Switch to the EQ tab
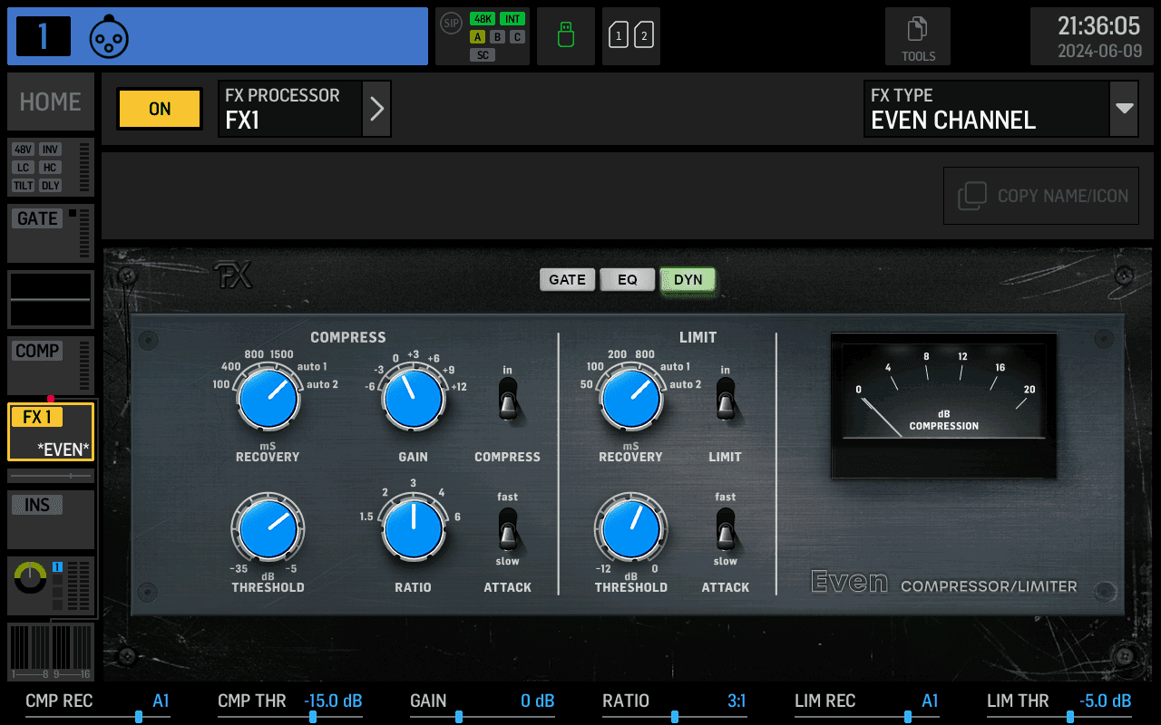 628,279
